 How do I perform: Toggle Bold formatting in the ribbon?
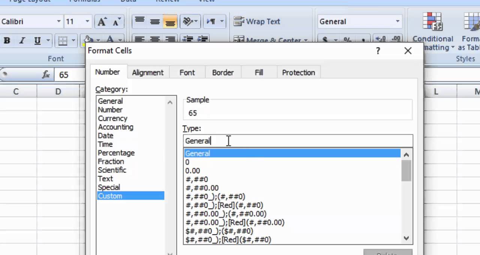(7, 41)
